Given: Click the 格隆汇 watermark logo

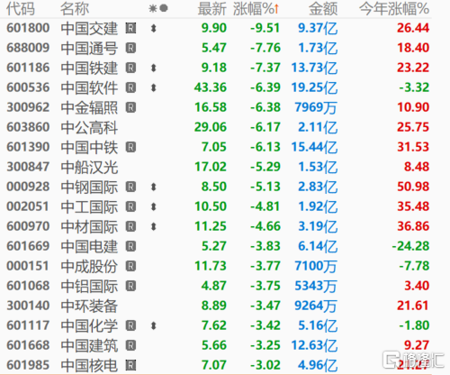Looking at the screenshot, I should coord(413,360).
